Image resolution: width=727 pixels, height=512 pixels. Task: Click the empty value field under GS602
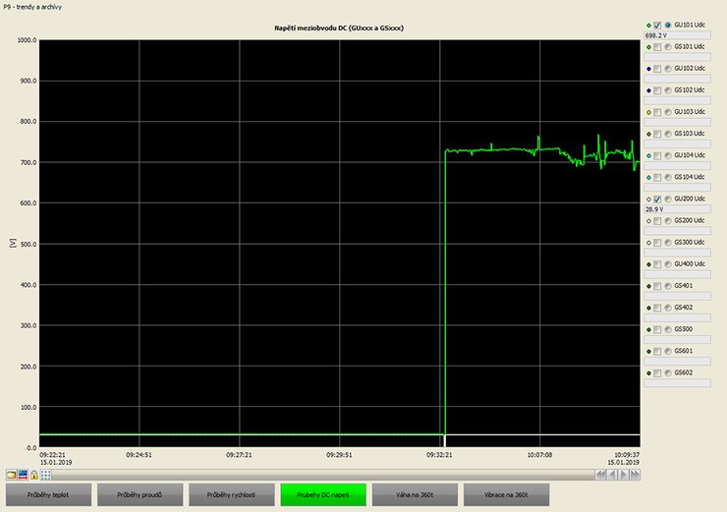(678, 383)
